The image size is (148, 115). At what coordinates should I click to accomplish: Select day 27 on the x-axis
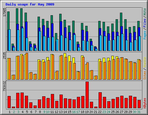121,112
